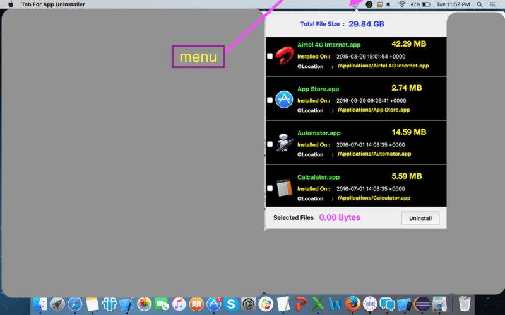Viewport: 505px width, 315px height.
Task: Open Launchpad rocket in the Dock
Action: [x=57, y=304]
